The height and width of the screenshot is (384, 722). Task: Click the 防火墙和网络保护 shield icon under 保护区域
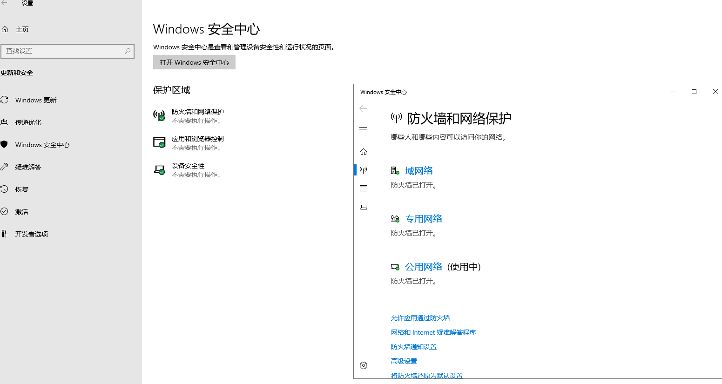(159, 115)
